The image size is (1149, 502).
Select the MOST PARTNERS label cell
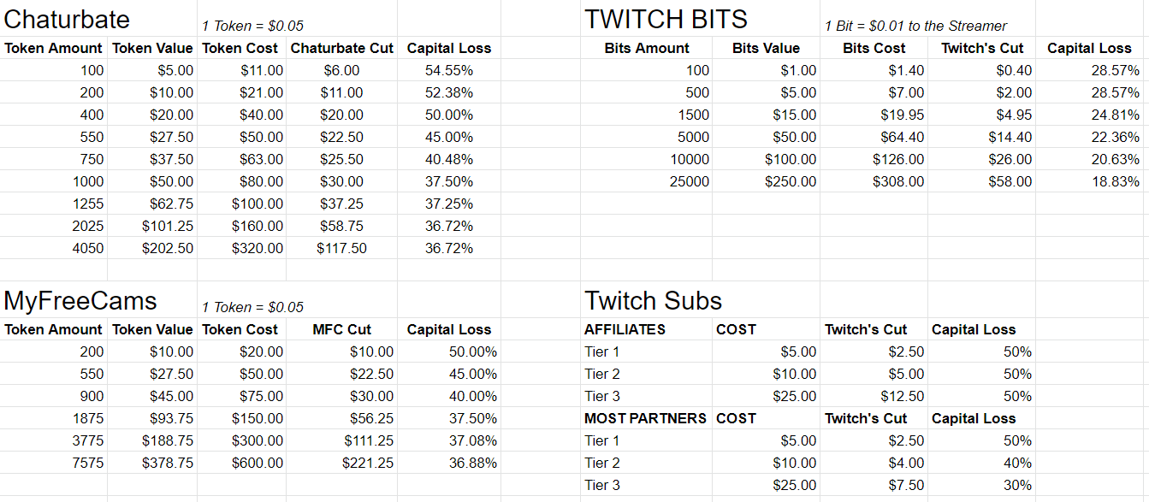point(647,418)
